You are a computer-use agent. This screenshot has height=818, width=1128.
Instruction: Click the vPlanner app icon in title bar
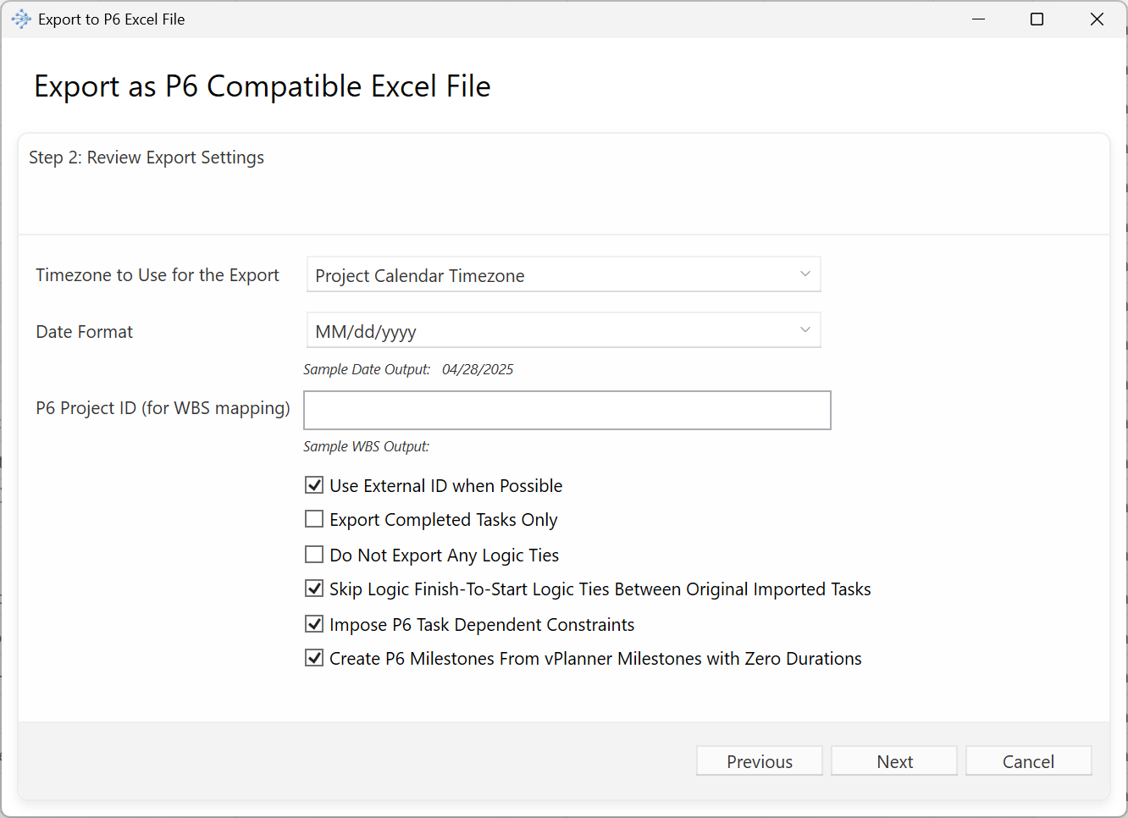tap(21, 19)
